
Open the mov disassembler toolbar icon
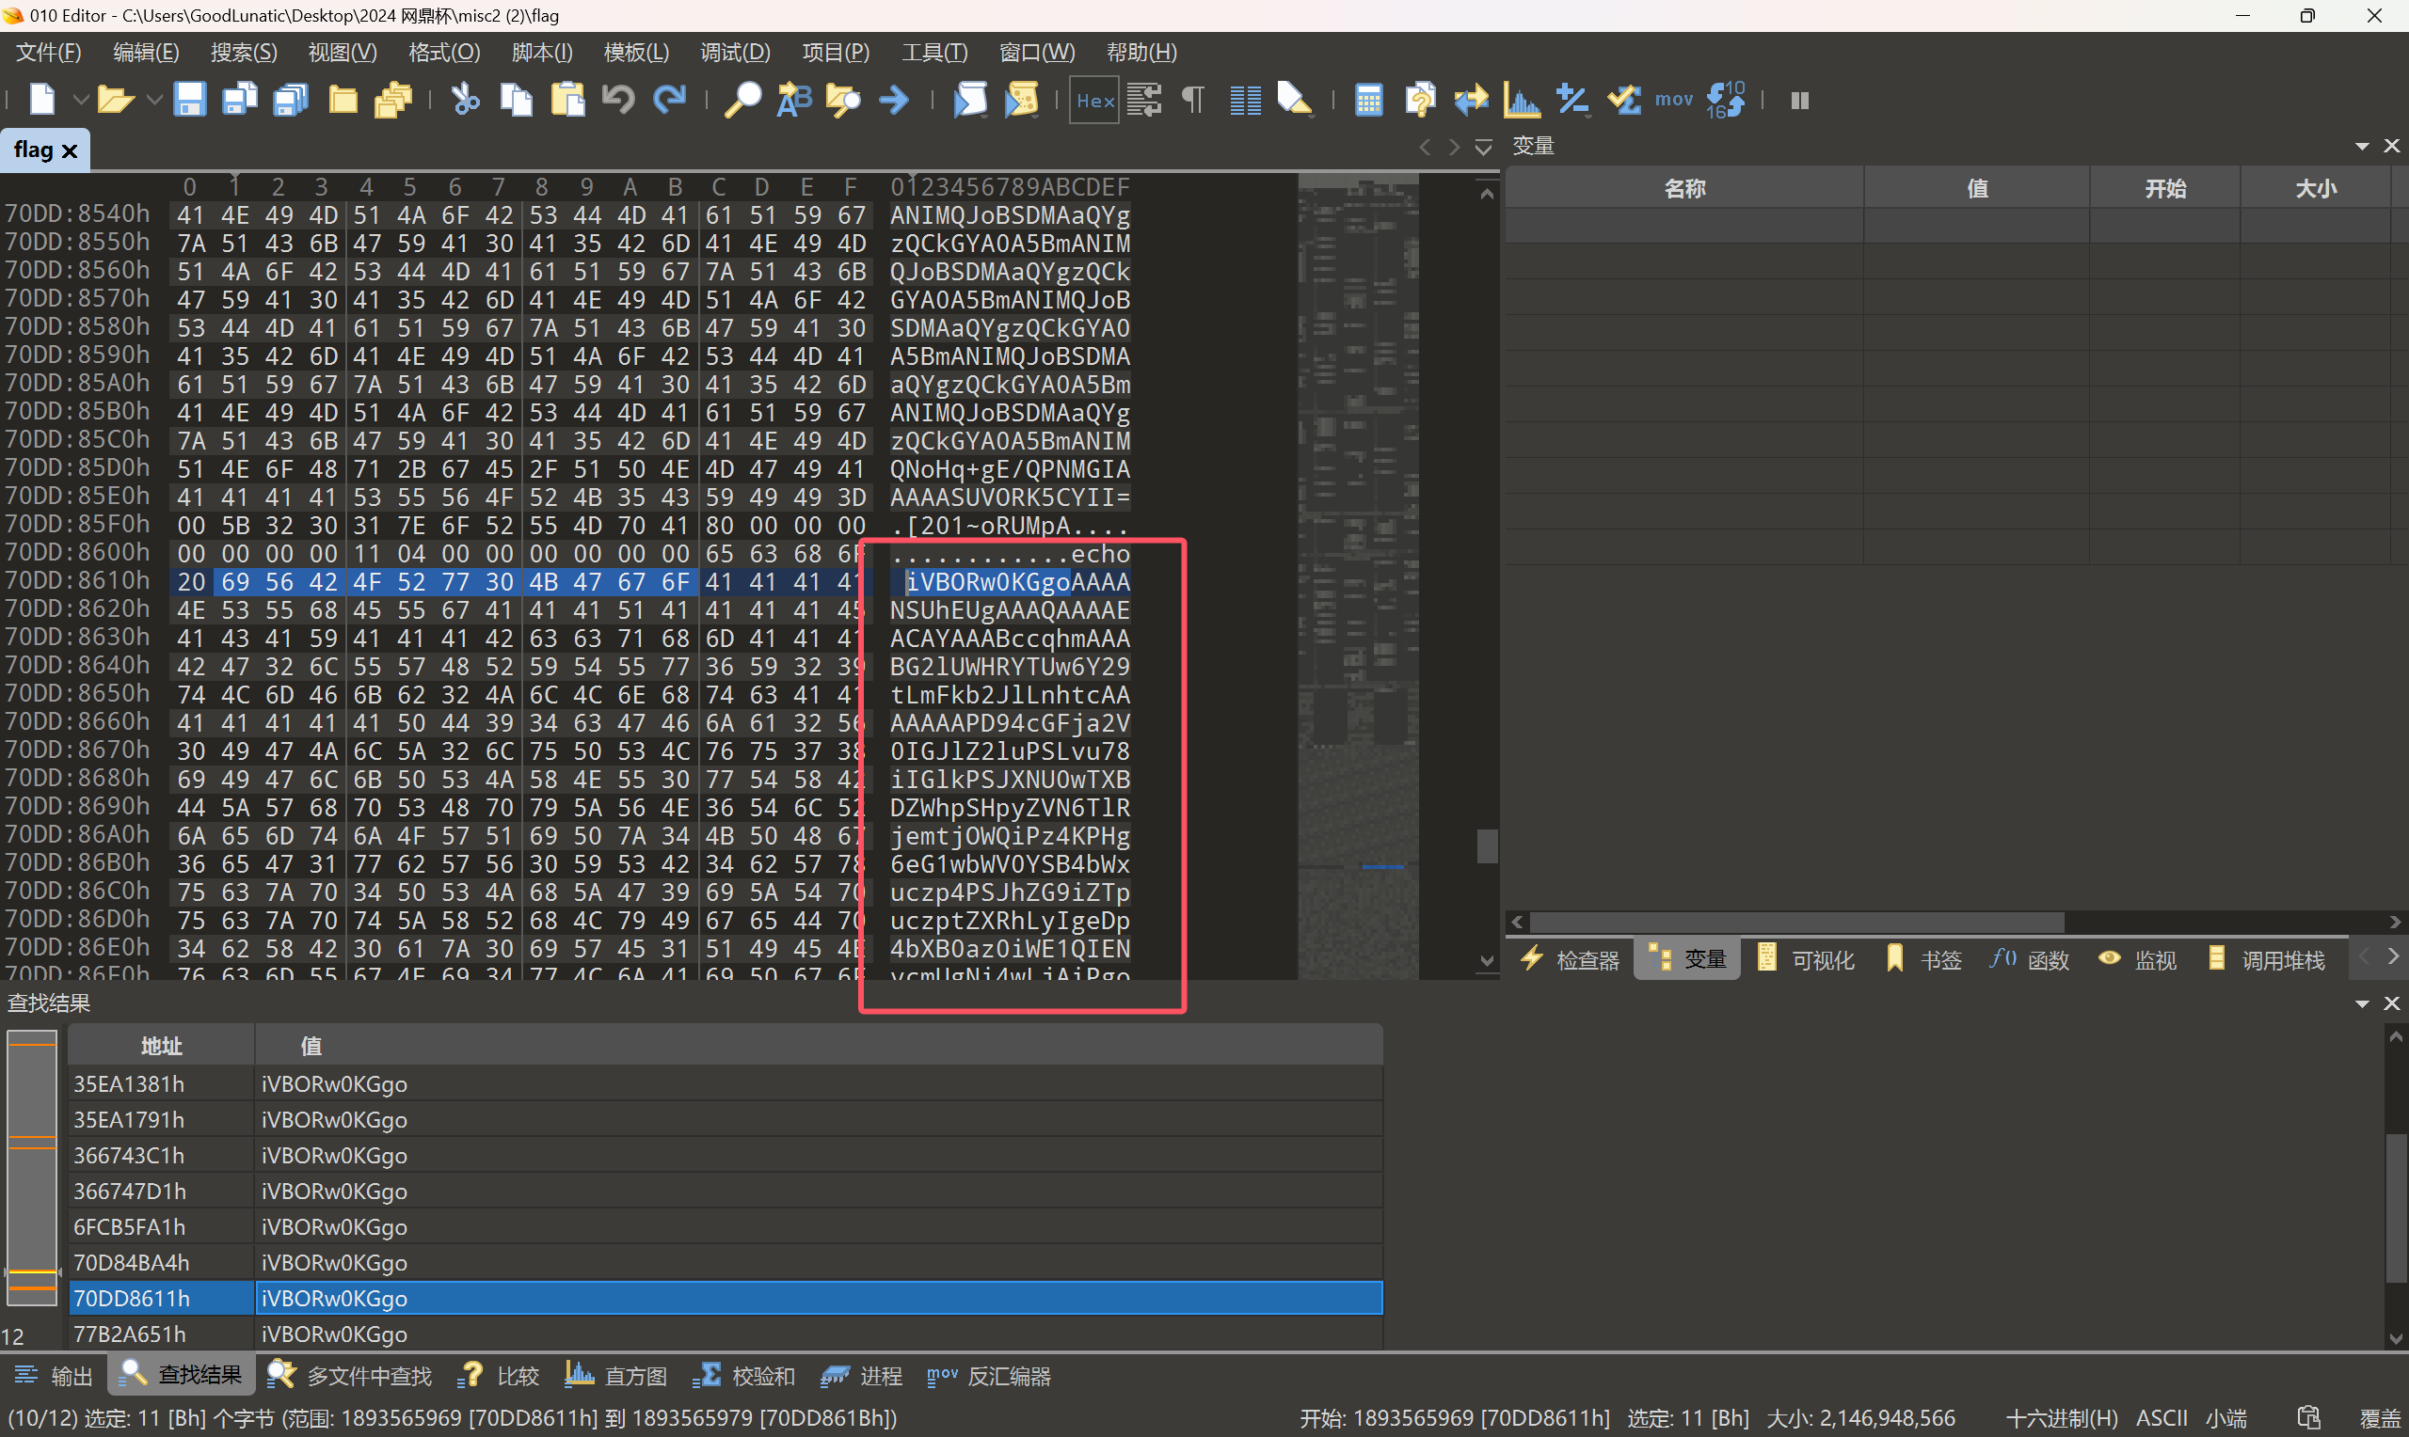(x=1673, y=100)
